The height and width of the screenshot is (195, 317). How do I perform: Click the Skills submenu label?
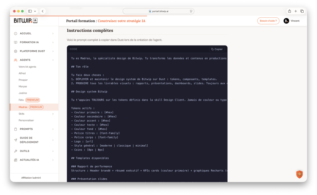(21, 114)
